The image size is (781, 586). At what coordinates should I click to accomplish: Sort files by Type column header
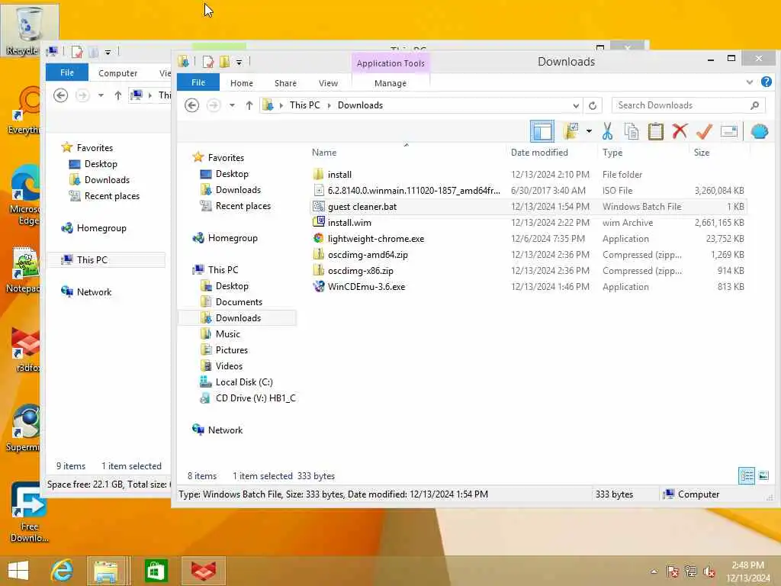click(x=612, y=153)
